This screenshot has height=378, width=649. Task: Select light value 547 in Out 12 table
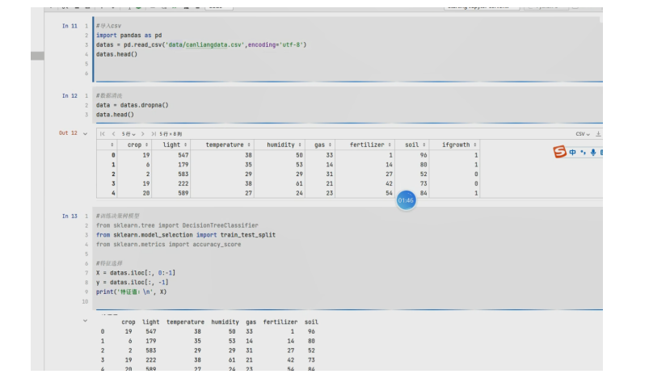pyautogui.click(x=183, y=155)
